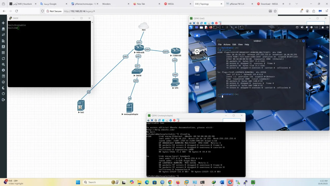Open a terminal from the Kali VM taskbar
The height and width of the screenshot is (186, 330).
tap(215, 27)
